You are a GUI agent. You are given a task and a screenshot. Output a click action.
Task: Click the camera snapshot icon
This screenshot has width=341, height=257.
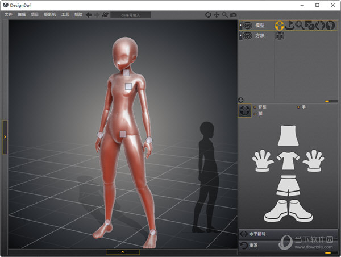(234, 15)
